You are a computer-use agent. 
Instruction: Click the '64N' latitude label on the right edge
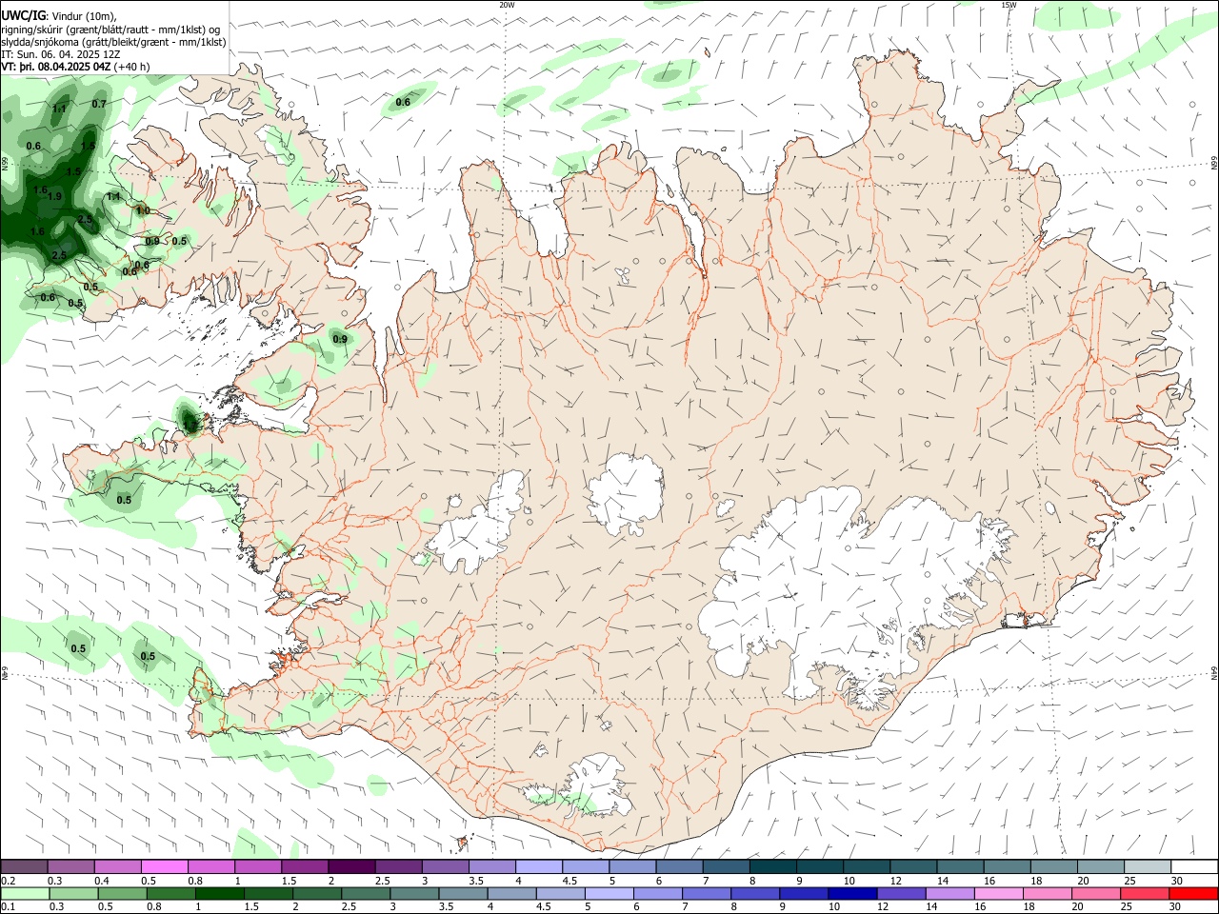click(1214, 672)
